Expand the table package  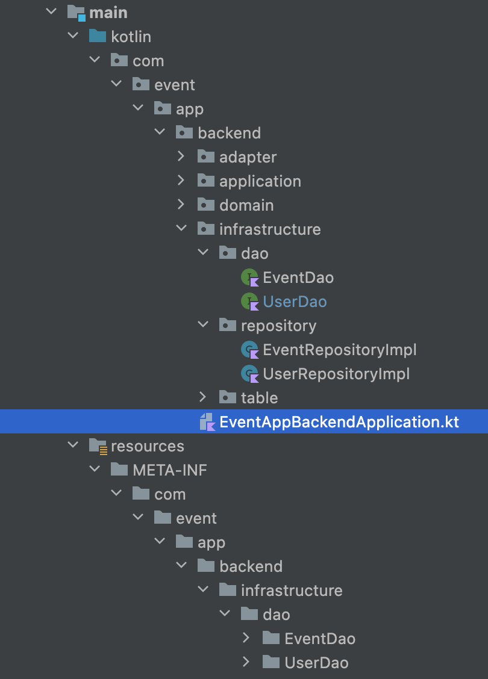click(x=203, y=397)
